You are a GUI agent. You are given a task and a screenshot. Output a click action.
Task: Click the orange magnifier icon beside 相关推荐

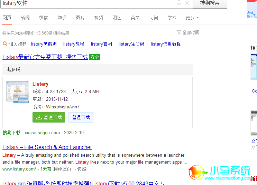pos(5,44)
